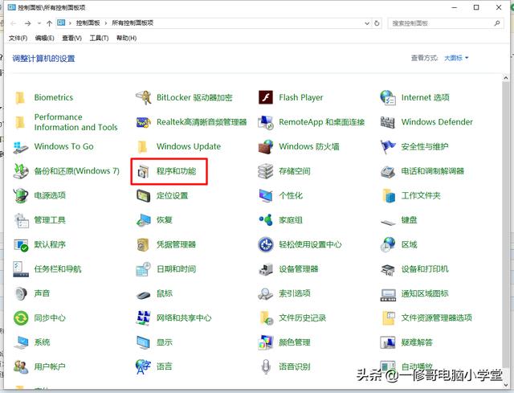Expand the address bar history dropdown arrow
514x393 pixels.
[x=367, y=23]
